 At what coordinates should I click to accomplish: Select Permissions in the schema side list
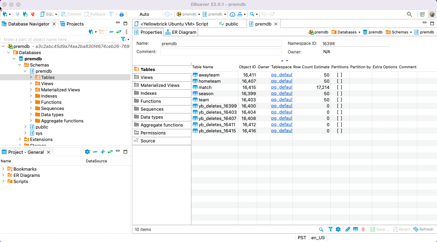point(153,133)
